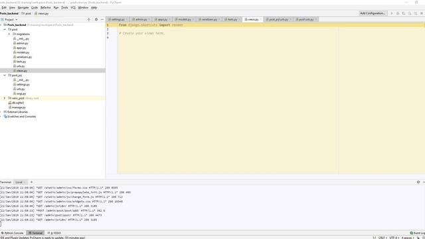Select views.py in project tree
The width and height of the screenshot is (425, 239).
[x=21, y=71]
